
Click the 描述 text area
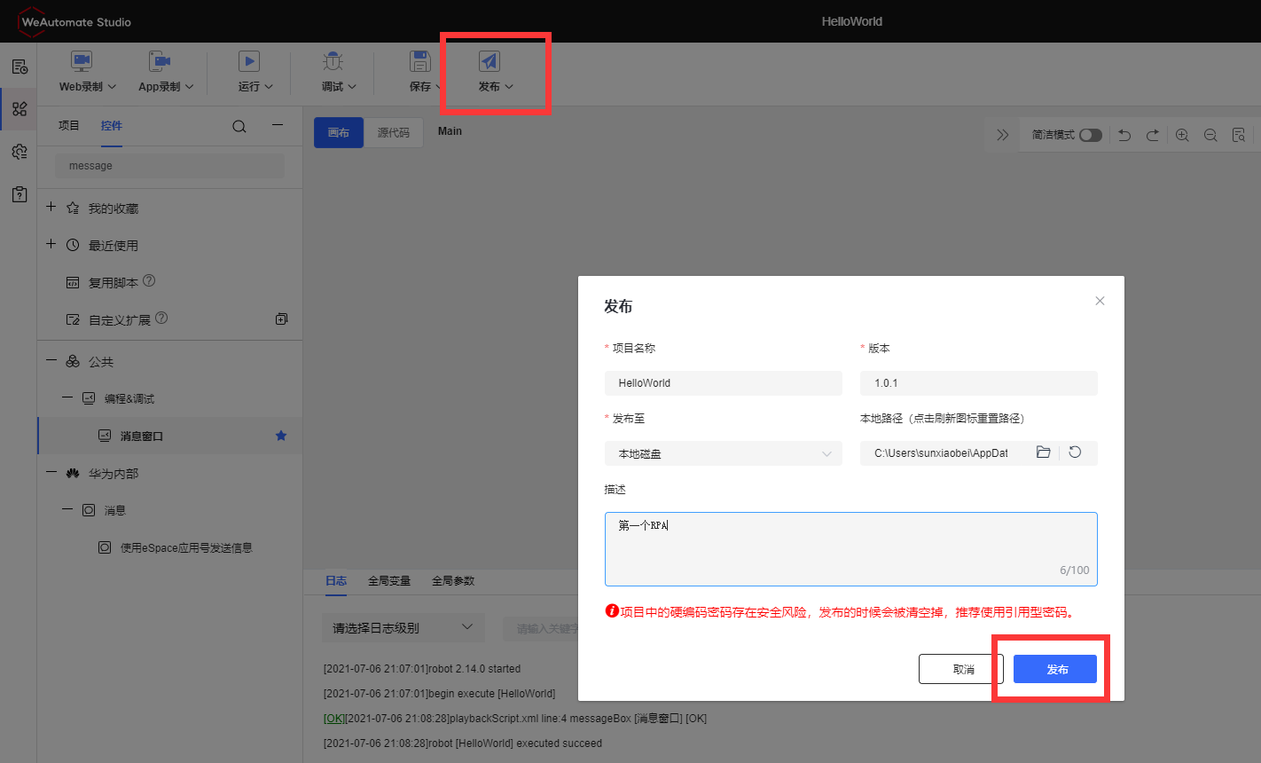pyautogui.click(x=851, y=549)
